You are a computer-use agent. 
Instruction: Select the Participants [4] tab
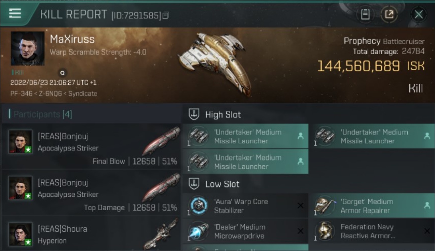point(43,114)
